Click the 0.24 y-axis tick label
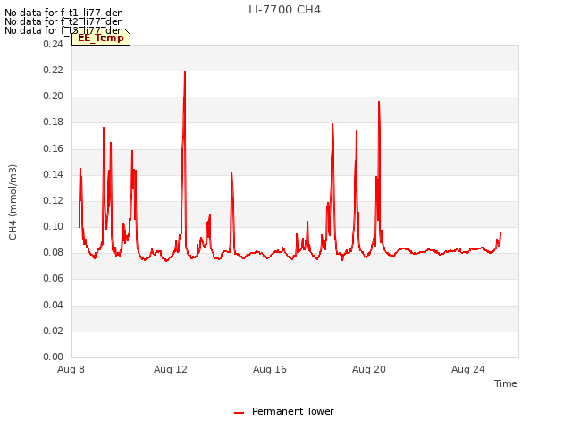Viewport: 572px width, 429px height. click(54, 44)
